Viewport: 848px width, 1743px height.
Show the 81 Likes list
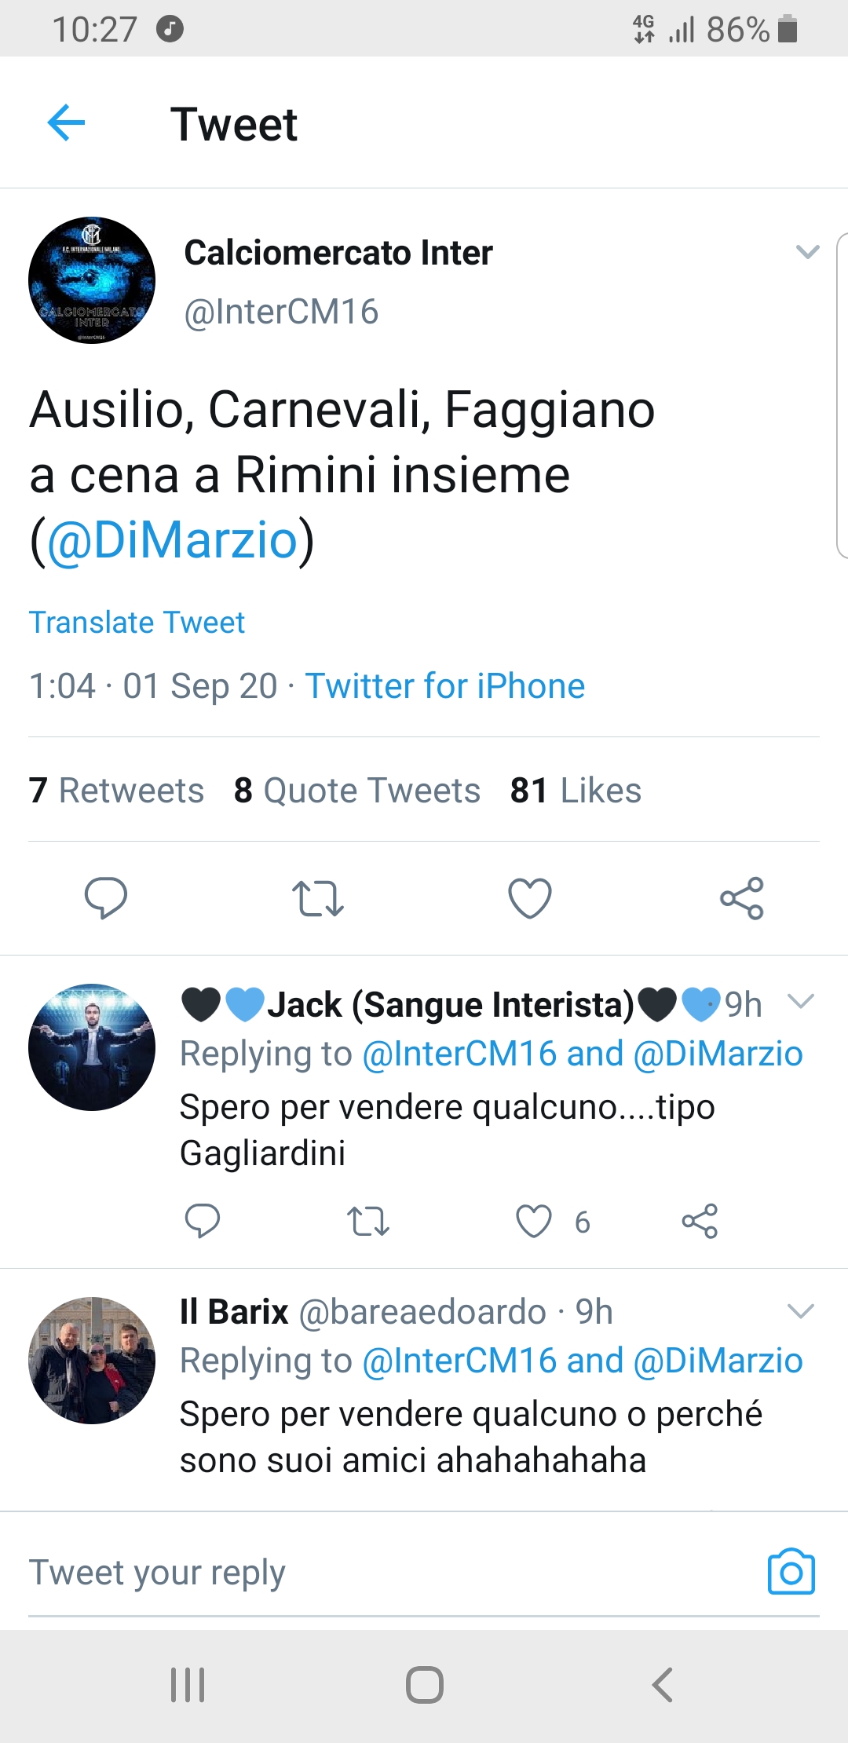click(576, 790)
